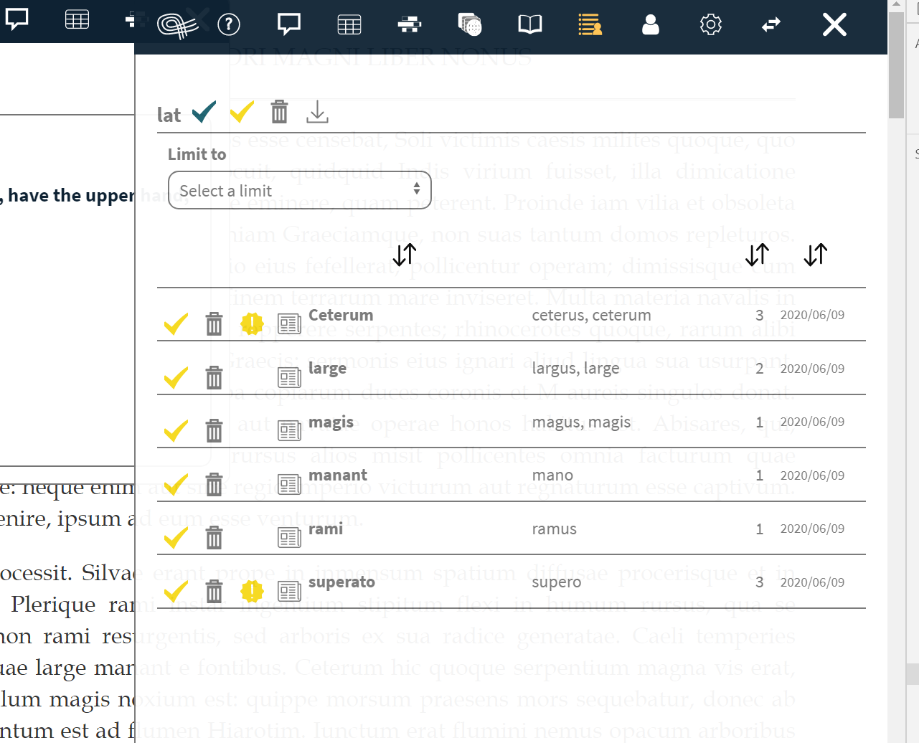This screenshot has height=743, width=919.
Task: Click the yellow check-all toggle near 'lat'
Action: point(242,112)
